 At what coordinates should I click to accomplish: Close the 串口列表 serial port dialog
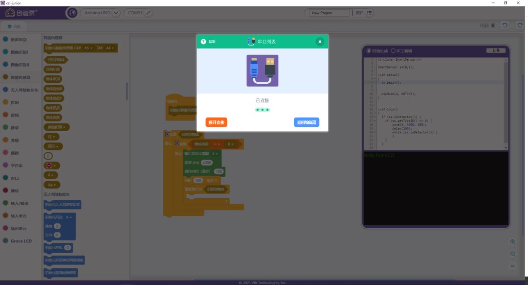(x=320, y=42)
